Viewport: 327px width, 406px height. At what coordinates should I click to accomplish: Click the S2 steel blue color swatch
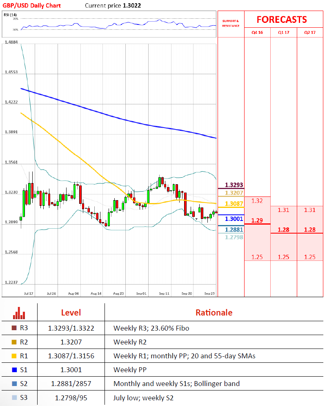point(14,384)
